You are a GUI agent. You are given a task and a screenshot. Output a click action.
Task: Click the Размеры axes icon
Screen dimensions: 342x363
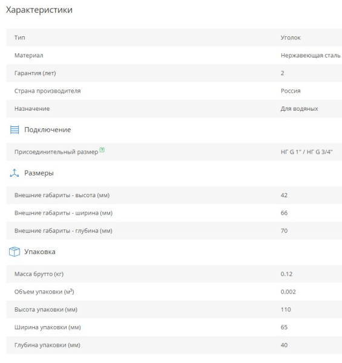pyautogui.click(x=15, y=173)
